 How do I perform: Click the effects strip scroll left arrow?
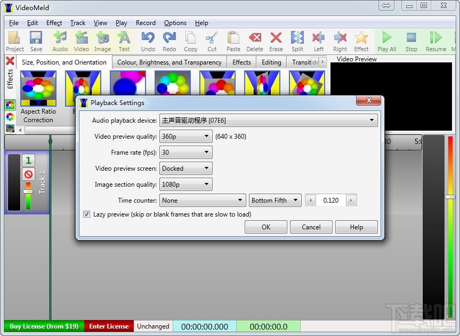point(20,130)
